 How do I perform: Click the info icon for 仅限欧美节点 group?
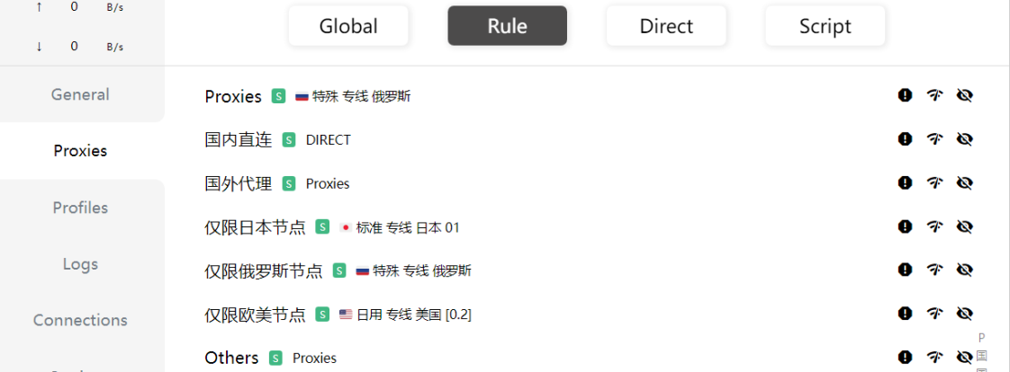click(905, 314)
